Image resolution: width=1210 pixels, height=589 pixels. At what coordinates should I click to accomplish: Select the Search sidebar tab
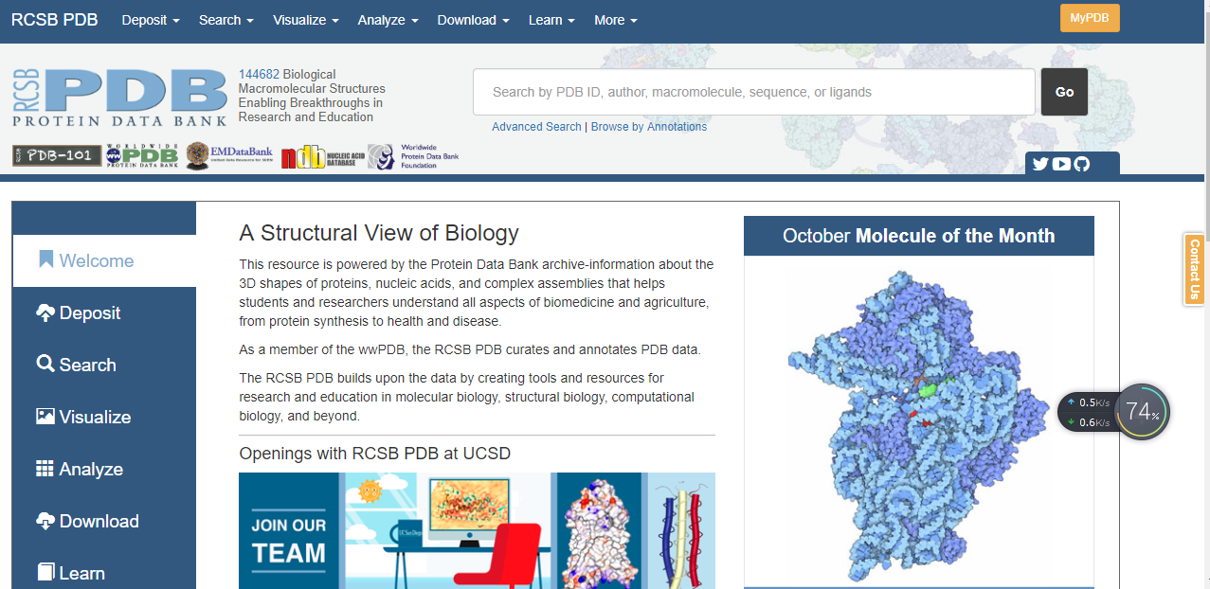coord(104,365)
